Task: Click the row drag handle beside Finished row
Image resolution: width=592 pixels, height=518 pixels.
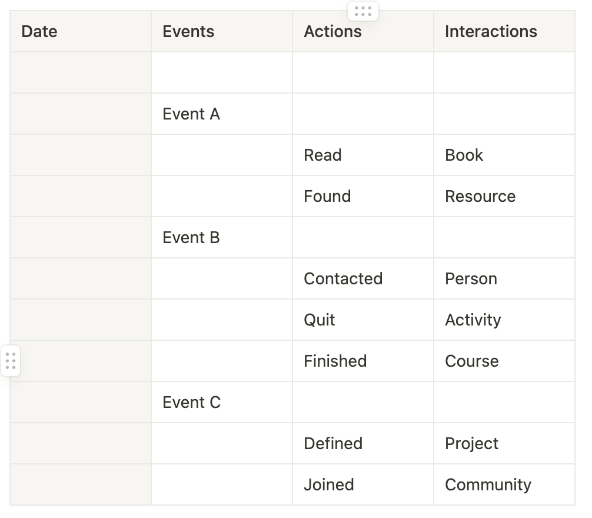Action: (10, 361)
